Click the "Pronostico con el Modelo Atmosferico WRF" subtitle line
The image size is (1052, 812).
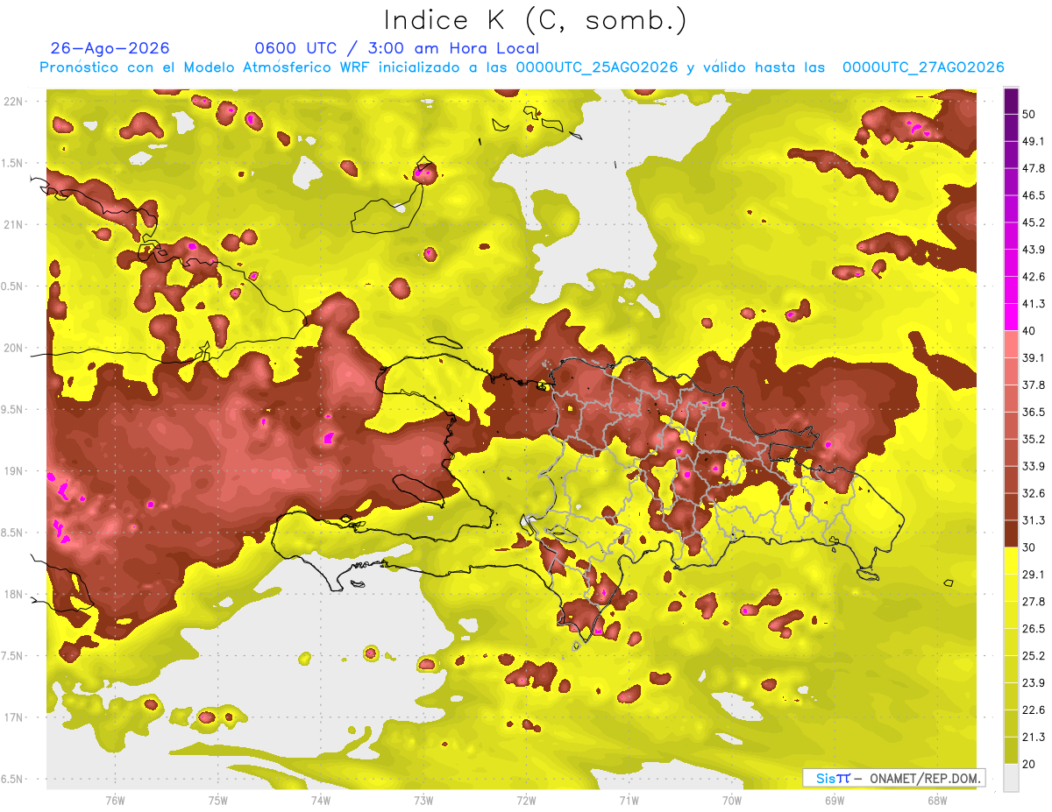pos(522,67)
